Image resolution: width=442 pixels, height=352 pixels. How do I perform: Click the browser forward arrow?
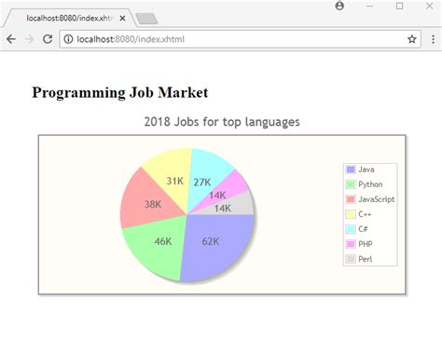tap(29, 39)
